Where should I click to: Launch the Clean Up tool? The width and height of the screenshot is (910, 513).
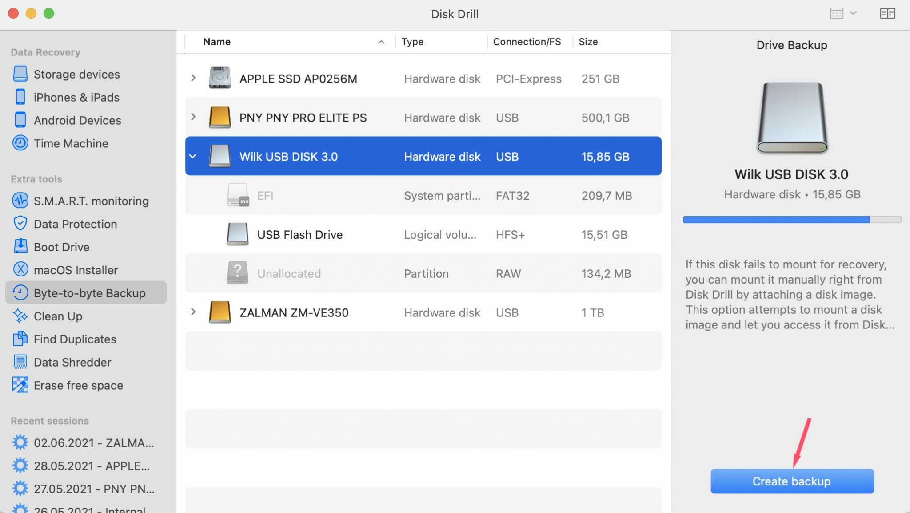point(57,316)
